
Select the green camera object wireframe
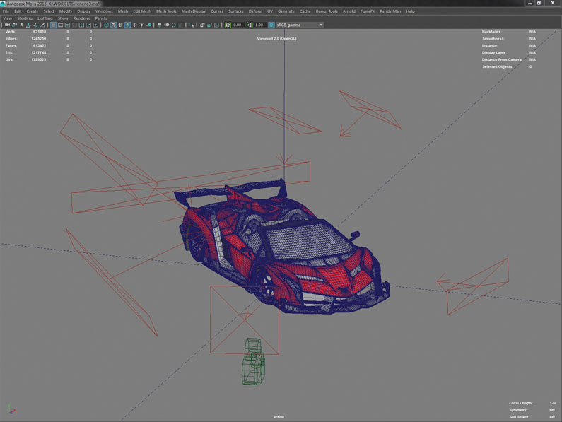pos(253,361)
